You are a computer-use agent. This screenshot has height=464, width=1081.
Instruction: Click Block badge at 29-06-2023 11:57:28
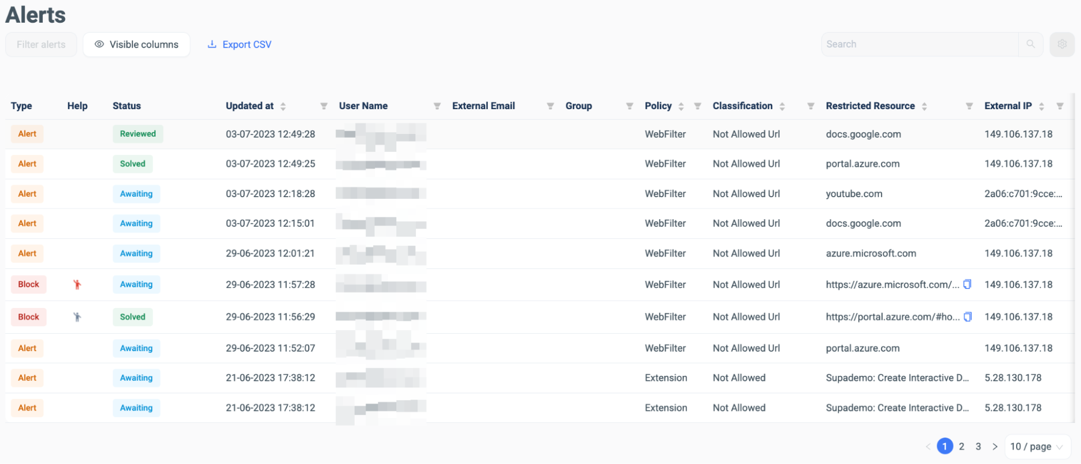tap(29, 284)
